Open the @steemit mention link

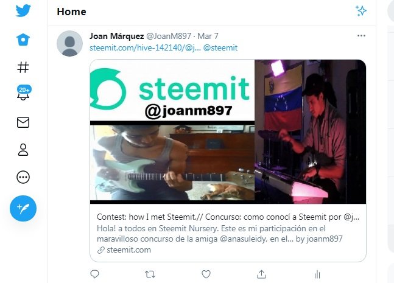pyautogui.click(x=220, y=47)
